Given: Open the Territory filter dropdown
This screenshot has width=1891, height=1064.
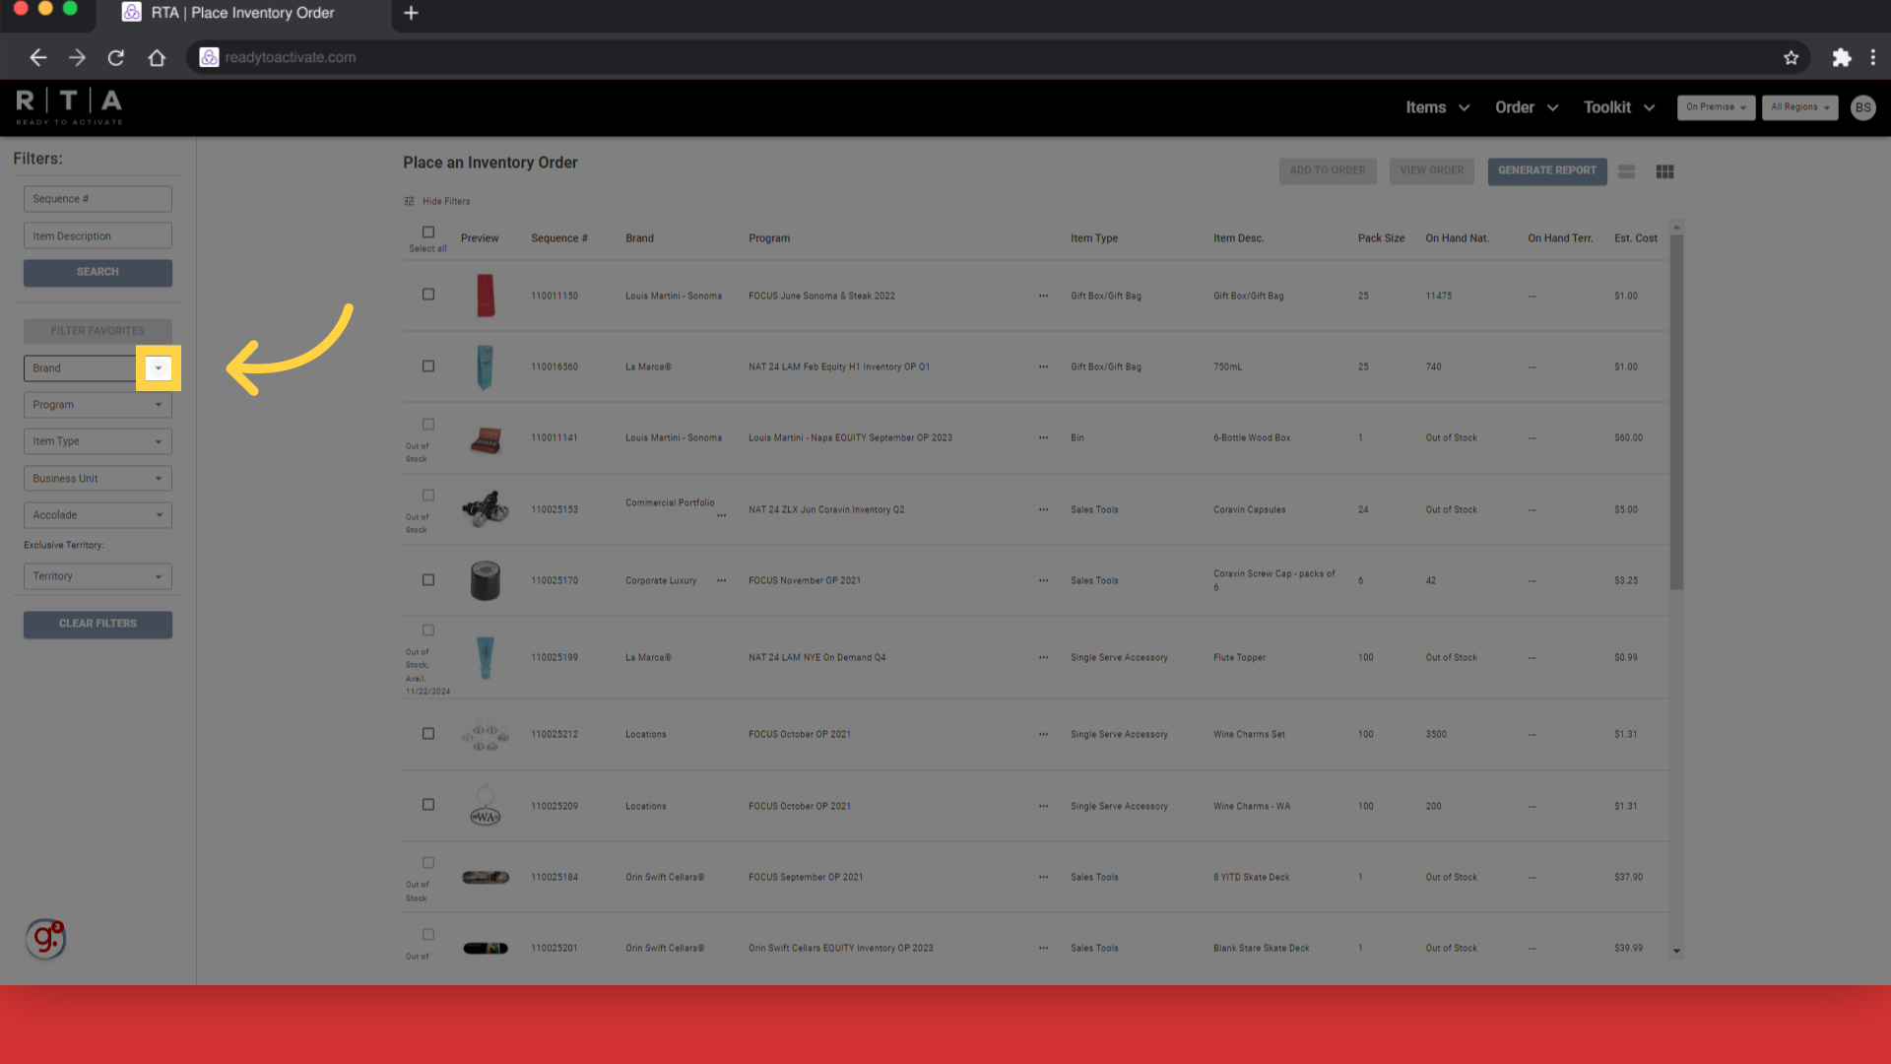Looking at the screenshot, I should tap(98, 576).
